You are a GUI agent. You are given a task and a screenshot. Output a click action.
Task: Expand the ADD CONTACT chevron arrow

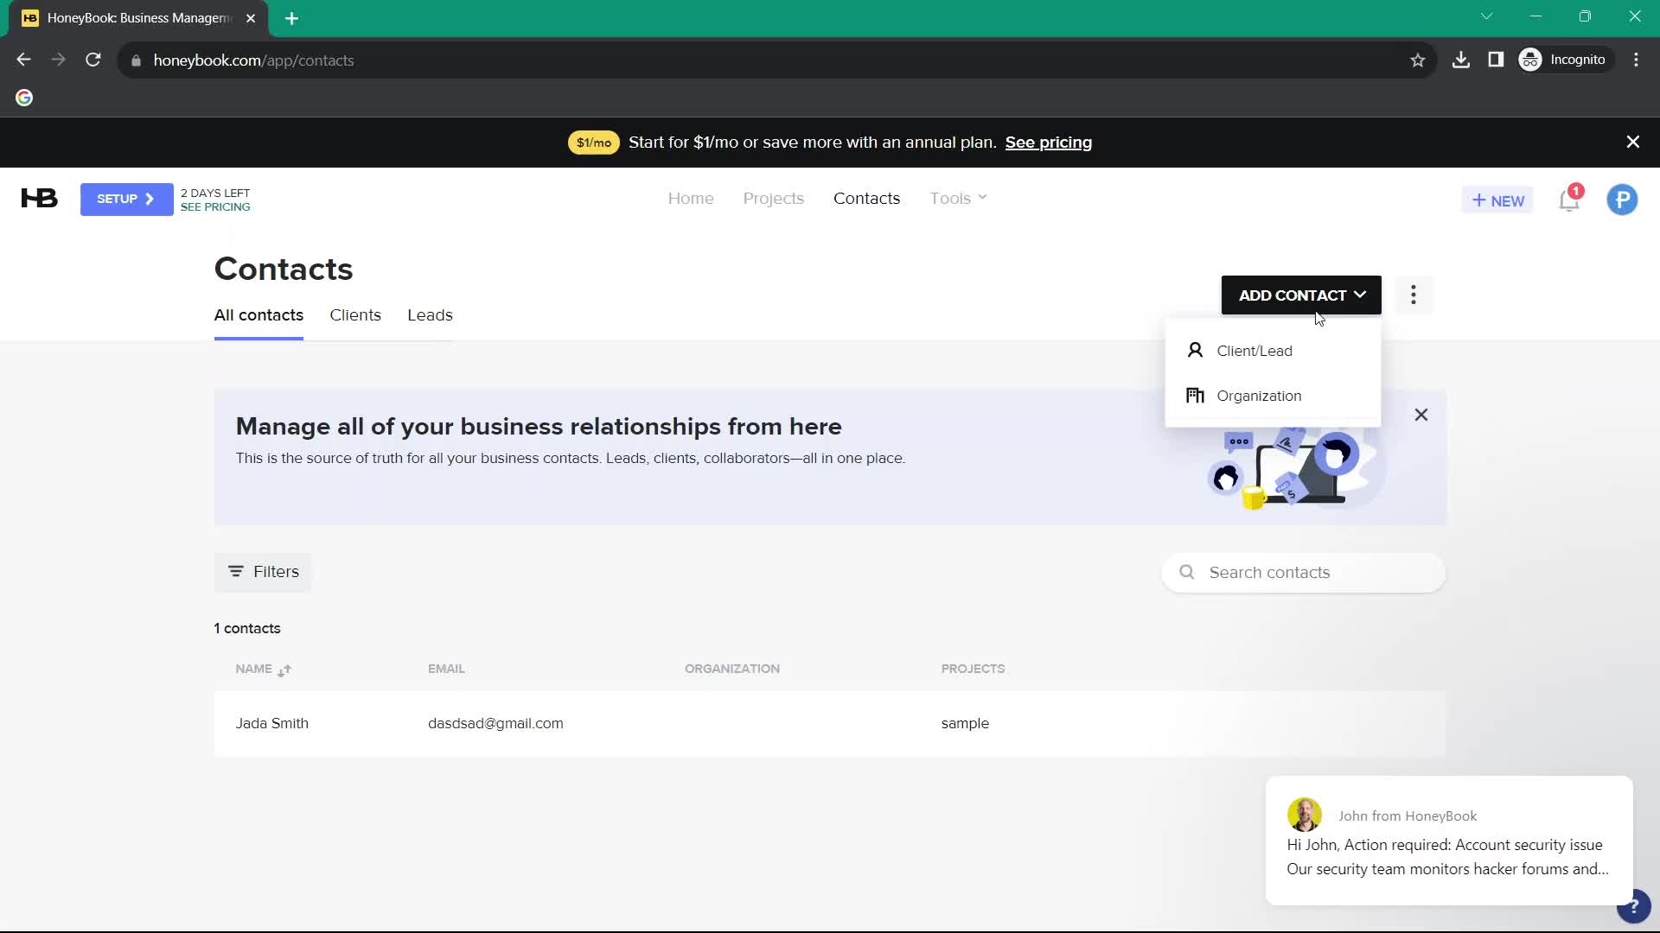[x=1360, y=295]
